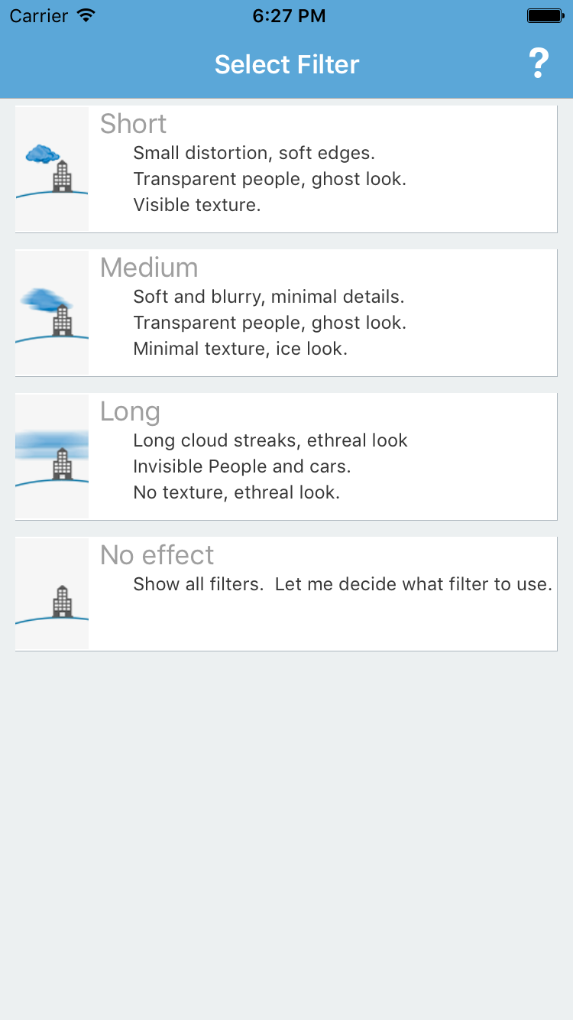Tap the Wi-Fi icon in status bar
573x1020 pixels.
86,15
